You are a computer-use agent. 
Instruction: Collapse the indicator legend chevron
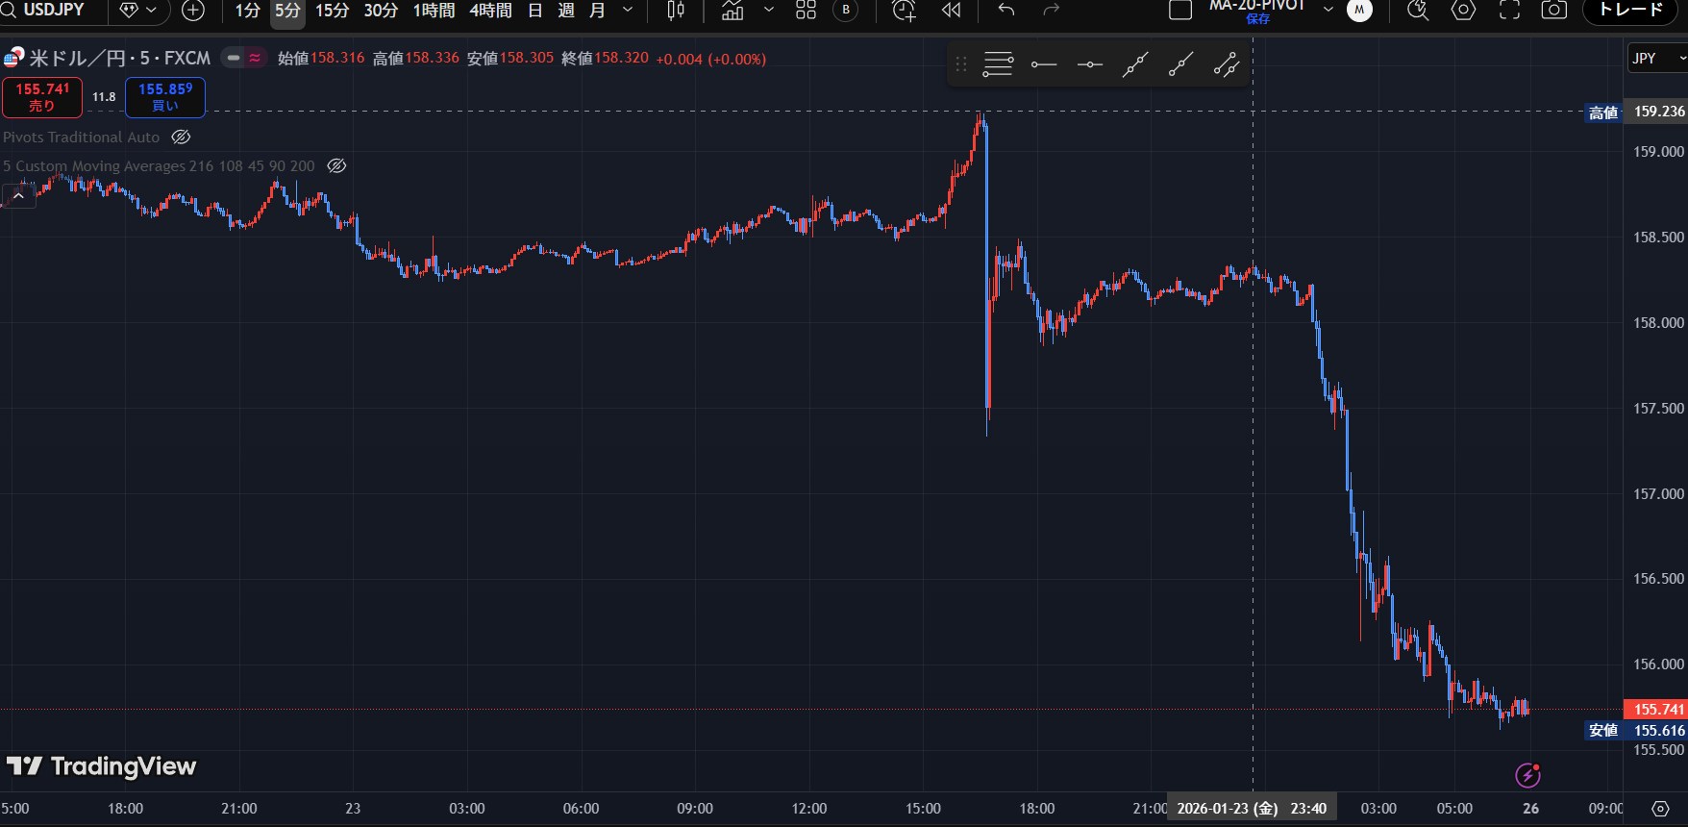[x=18, y=196]
